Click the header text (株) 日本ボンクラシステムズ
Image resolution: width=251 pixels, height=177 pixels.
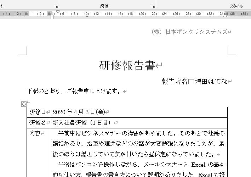pos(189,32)
